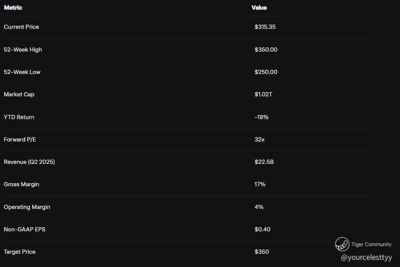Select the Gross Margin label

(x=21, y=184)
